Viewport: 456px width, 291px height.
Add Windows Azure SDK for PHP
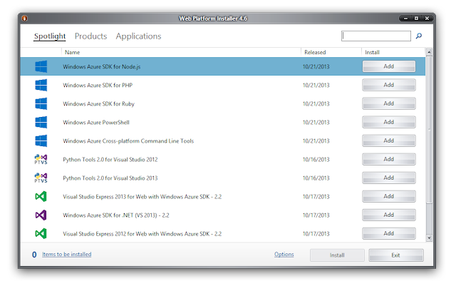pyautogui.click(x=389, y=85)
